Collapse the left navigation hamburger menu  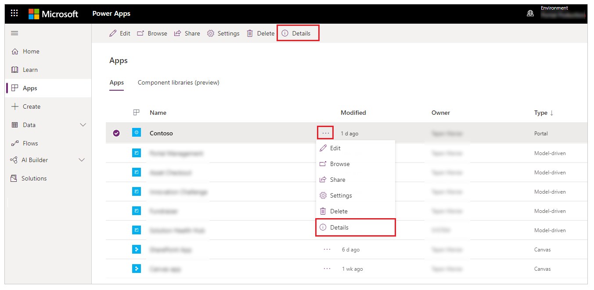[x=14, y=33]
